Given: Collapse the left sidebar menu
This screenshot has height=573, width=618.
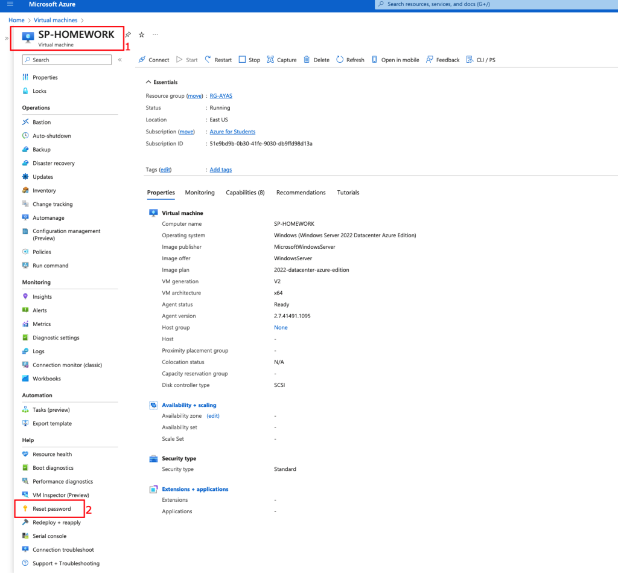Looking at the screenshot, I should tap(119, 60).
